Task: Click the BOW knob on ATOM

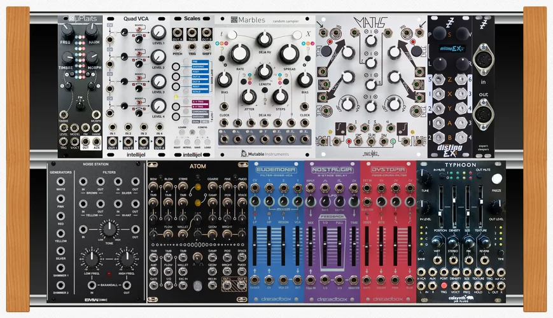Action: [153, 187]
